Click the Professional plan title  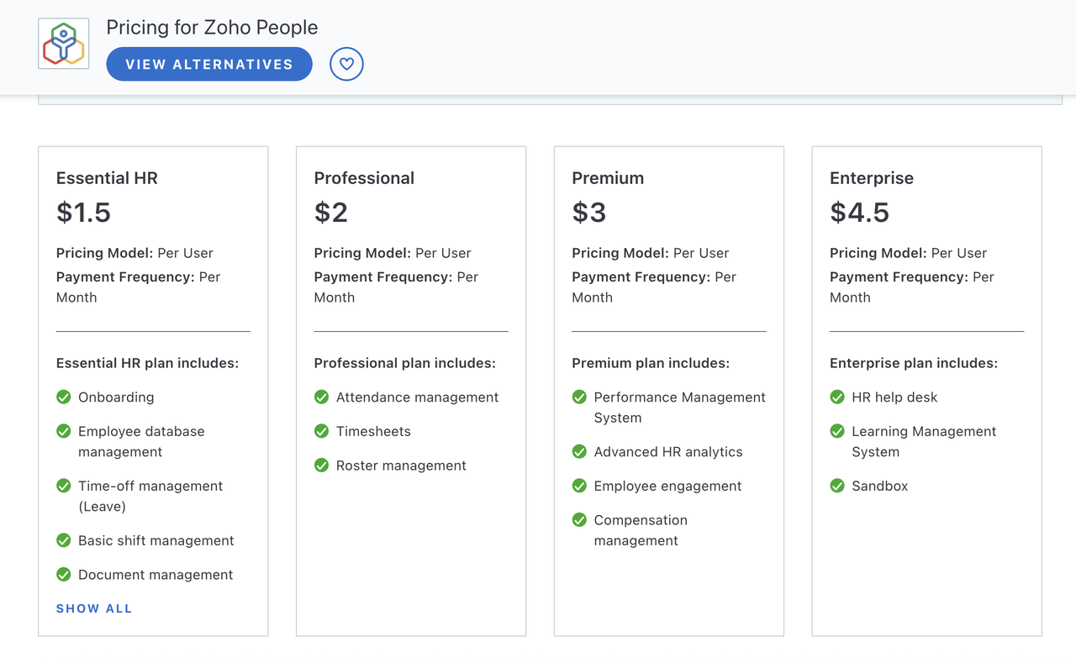[364, 178]
